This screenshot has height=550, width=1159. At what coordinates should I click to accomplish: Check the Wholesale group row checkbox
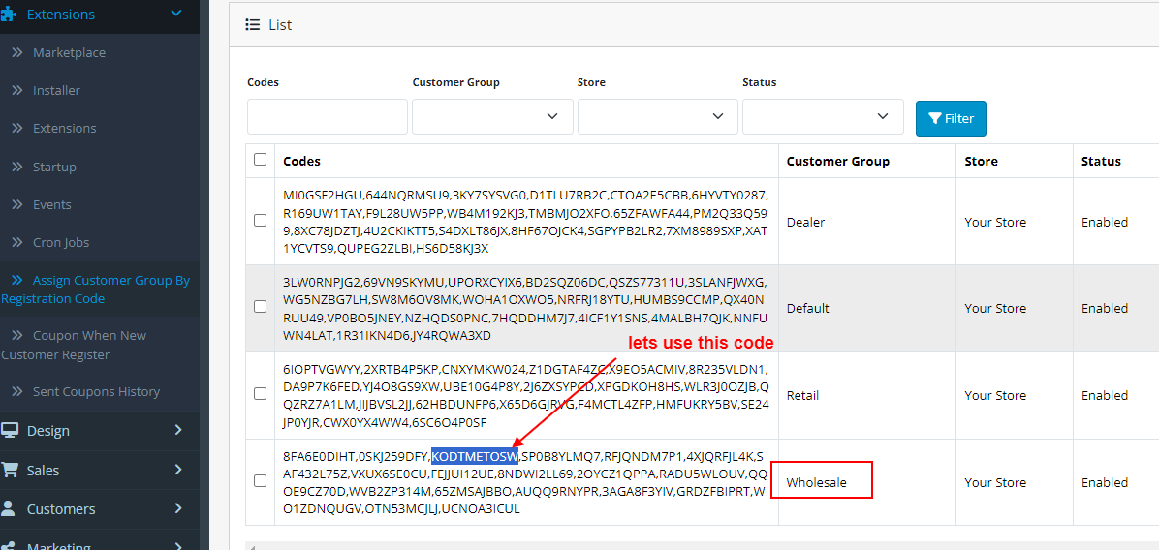point(260,480)
